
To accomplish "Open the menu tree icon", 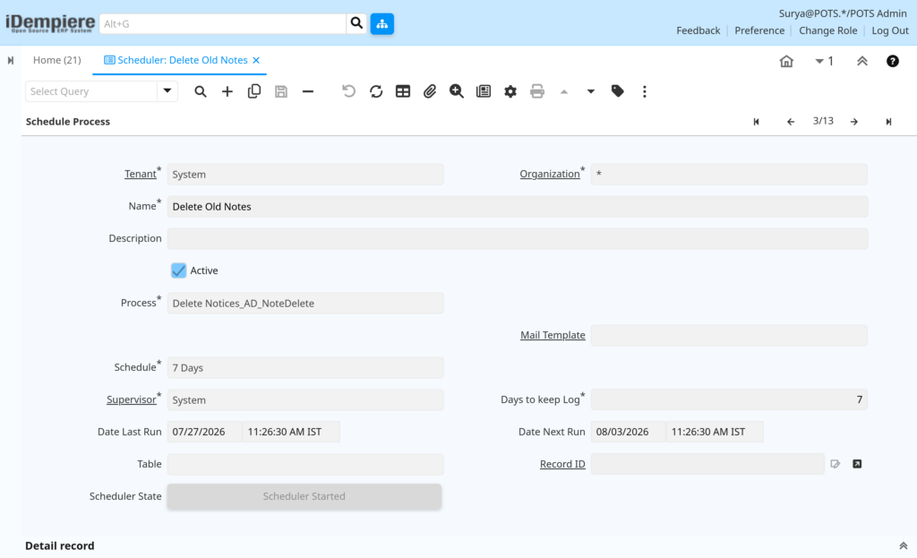I will coord(381,23).
